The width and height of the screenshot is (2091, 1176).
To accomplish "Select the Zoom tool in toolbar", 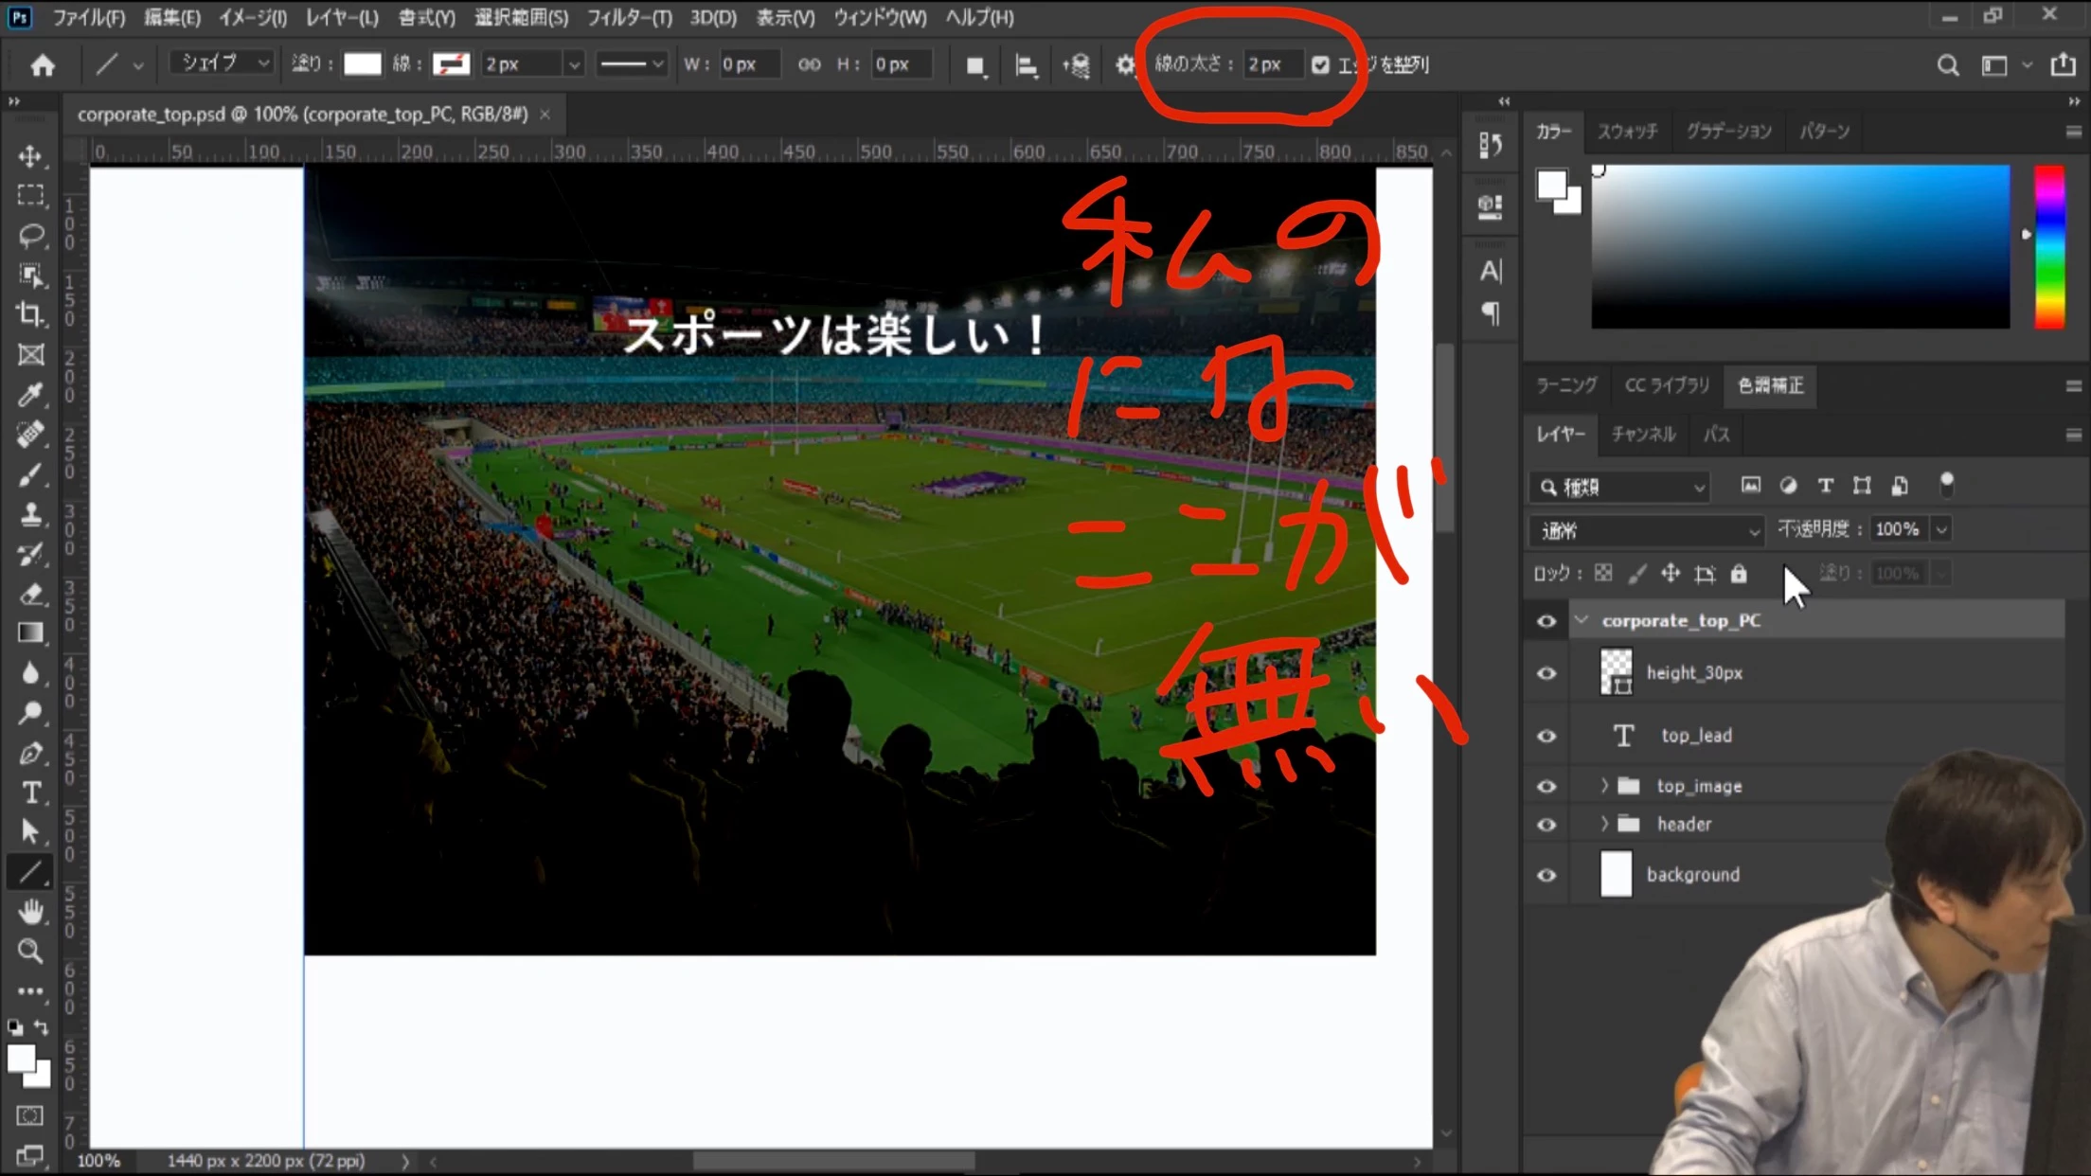I will tap(30, 951).
